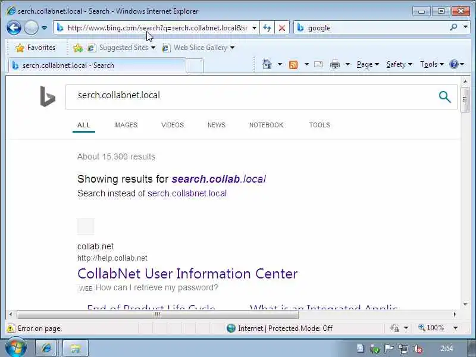Viewport: 476px width, 357px height.
Task: Open the TOOLS filter tab
Action: (320, 125)
